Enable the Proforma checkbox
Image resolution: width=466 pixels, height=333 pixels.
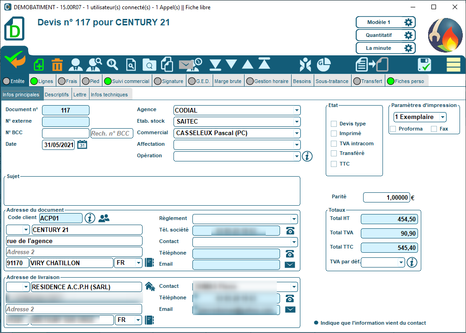pos(393,129)
